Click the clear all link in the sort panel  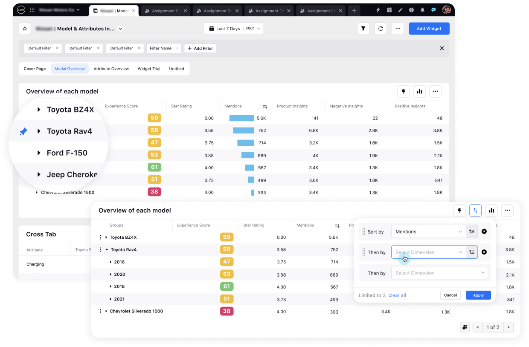[x=397, y=295]
